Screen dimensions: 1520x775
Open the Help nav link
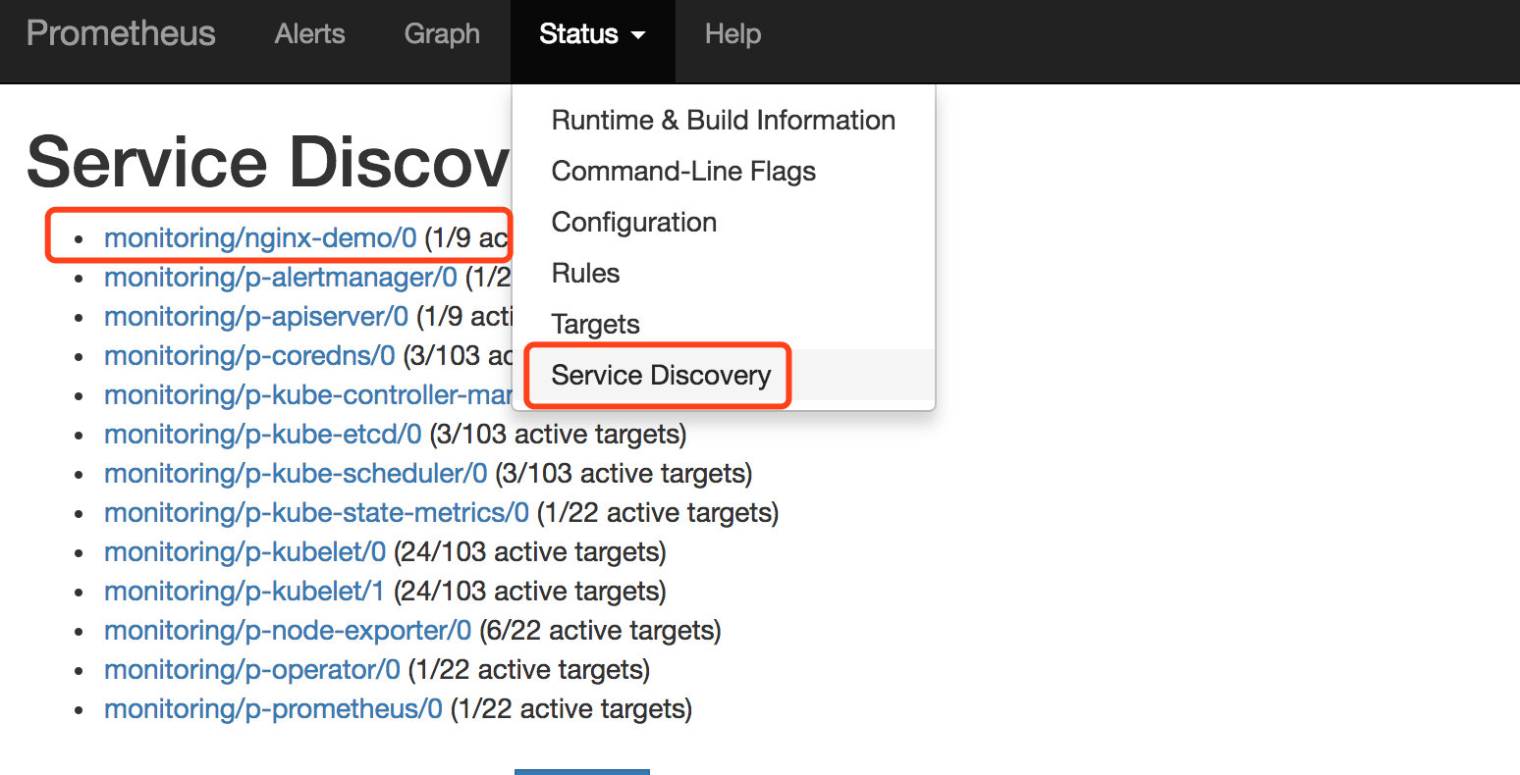(x=733, y=34)
